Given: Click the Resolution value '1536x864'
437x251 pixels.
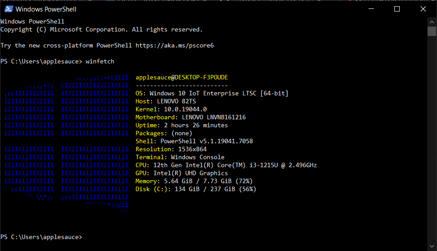Looking at the screenshot, I should 192,149.
